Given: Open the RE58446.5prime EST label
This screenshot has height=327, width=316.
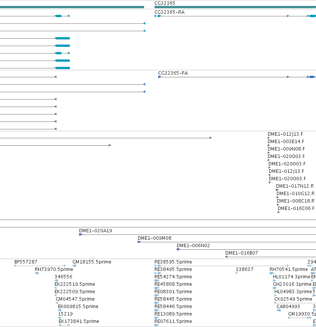Looking at the screenshot, I should pos(173,307).
